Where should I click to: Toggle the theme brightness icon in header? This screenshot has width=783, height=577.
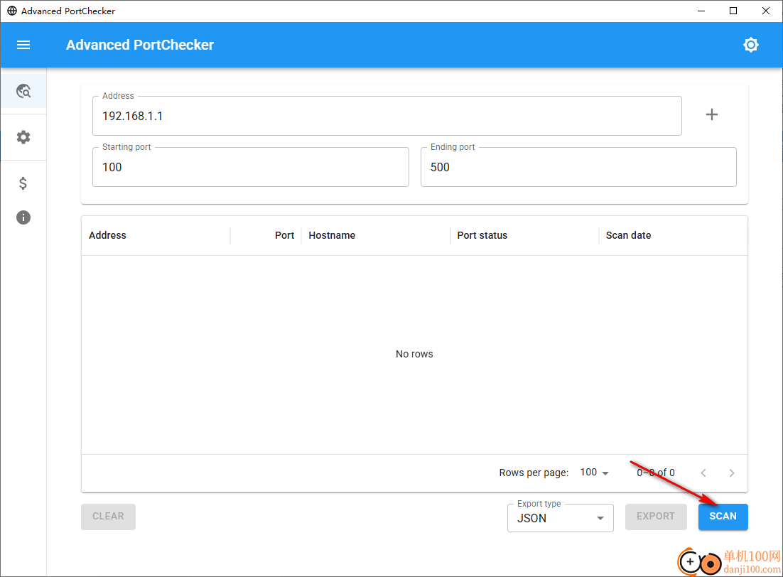(750, 45)
